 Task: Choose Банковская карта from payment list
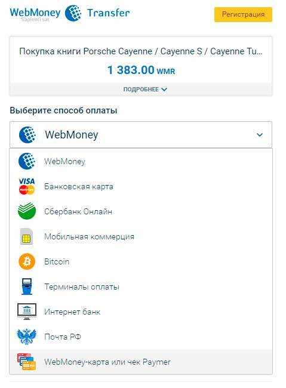click(141, 186)
